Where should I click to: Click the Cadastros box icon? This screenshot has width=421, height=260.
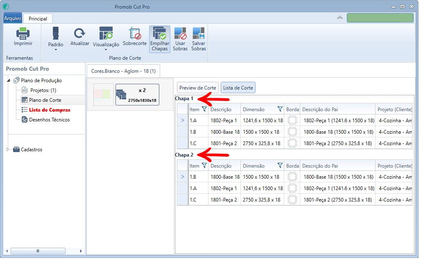click(x=16, y=149)
